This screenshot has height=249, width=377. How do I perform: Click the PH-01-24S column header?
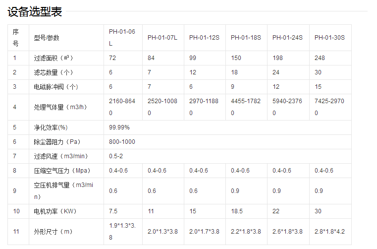coord(287,38)
